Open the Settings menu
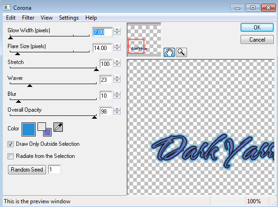The height and width of the screenshot is (207, 278). pos(69,18)
